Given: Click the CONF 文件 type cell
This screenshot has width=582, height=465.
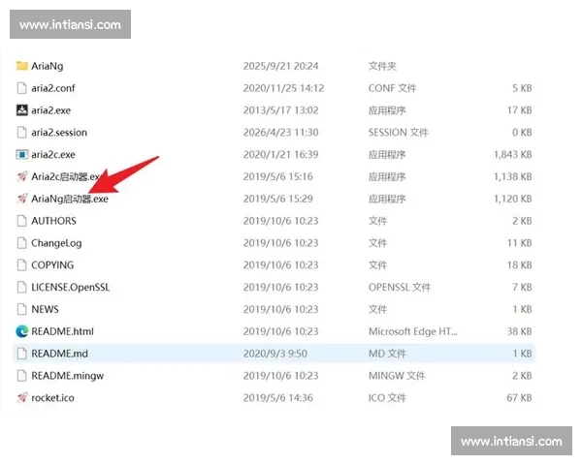Looking at the screenshot, I should tap(392, 88).
